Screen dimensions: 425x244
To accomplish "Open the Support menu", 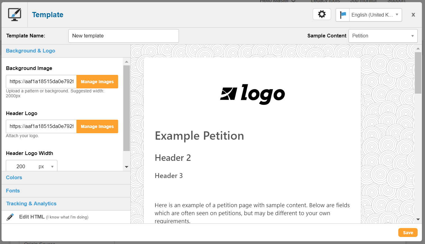I will click(396, 1).
